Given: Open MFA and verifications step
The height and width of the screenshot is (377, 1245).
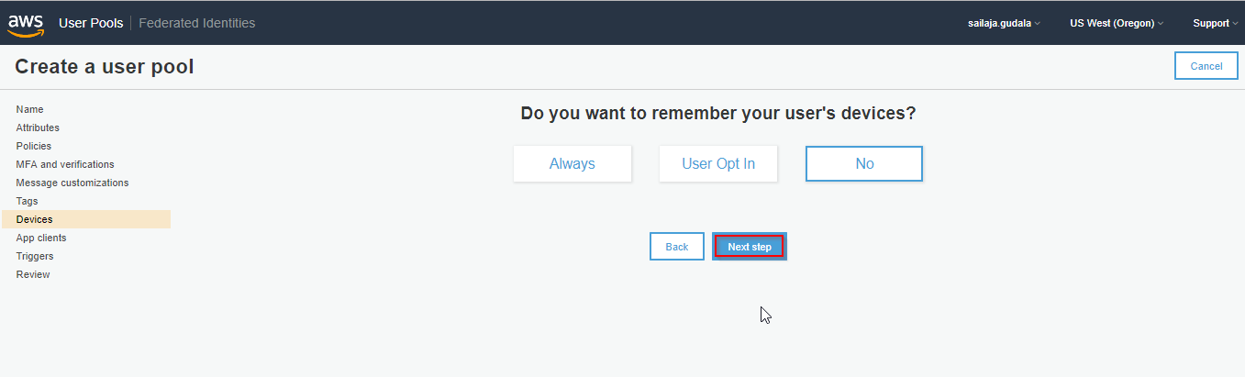Looking at the screenshot, I should point(65,164).
